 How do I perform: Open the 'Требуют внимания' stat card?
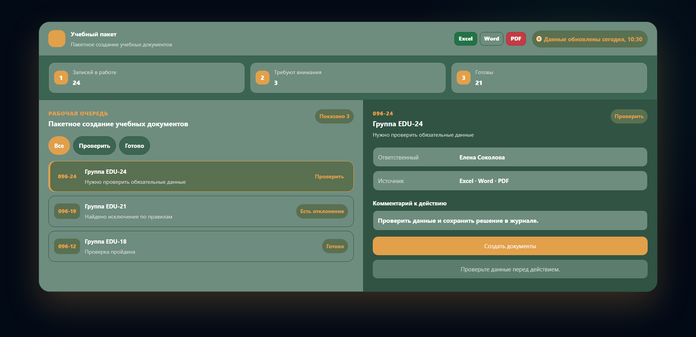coord(348,78)
